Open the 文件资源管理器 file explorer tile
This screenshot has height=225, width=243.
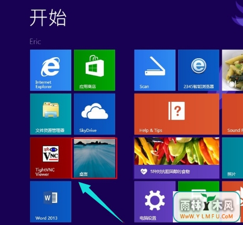[x=50, y=114]
